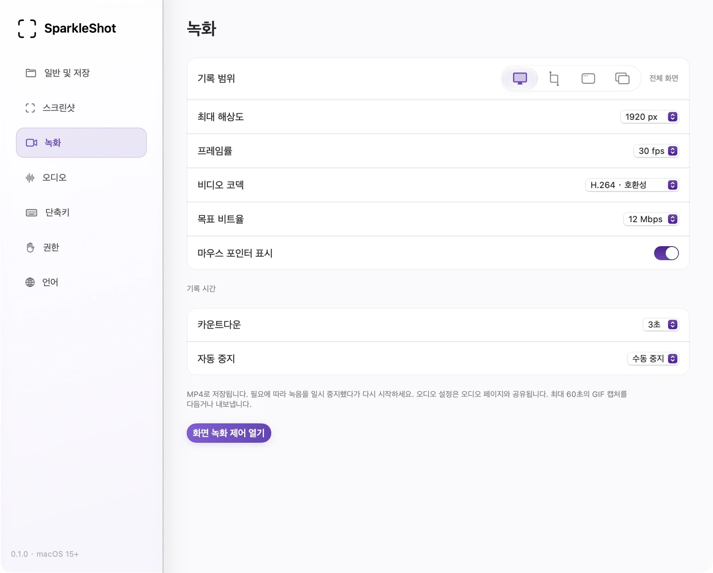Click the keyboard icon beside 단축키

coord(32,213)
